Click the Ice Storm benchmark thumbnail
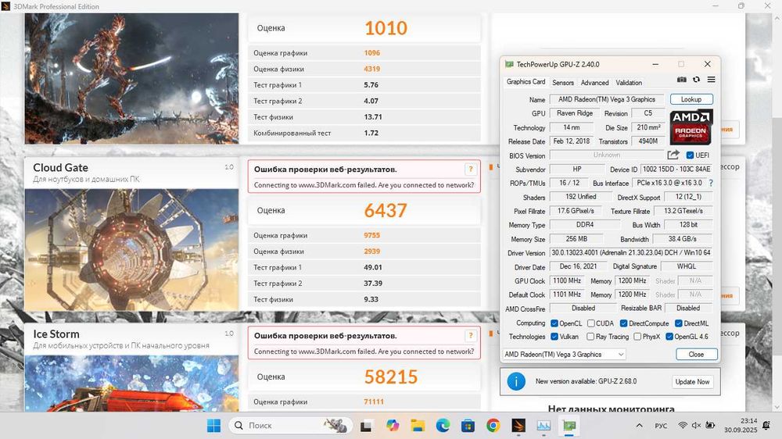 click(x=131, y=384)
